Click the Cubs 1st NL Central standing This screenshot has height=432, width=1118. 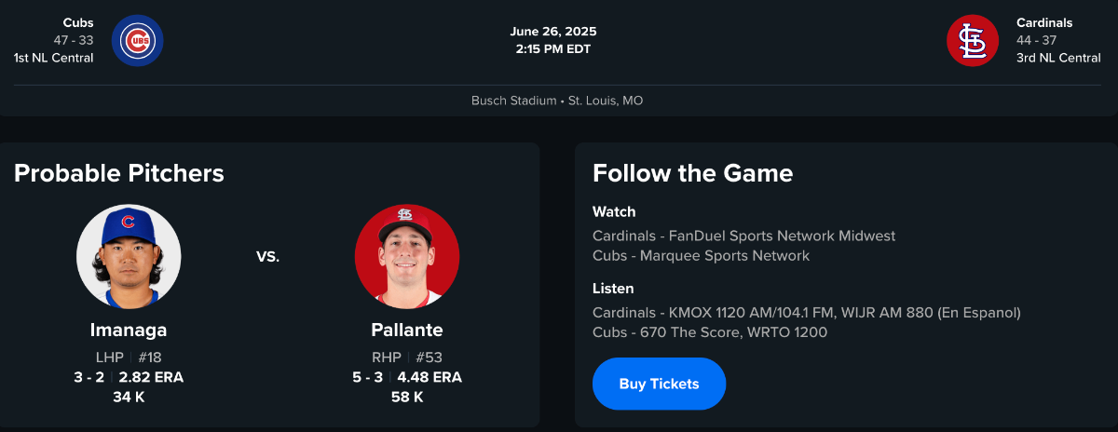pos(54,58)
